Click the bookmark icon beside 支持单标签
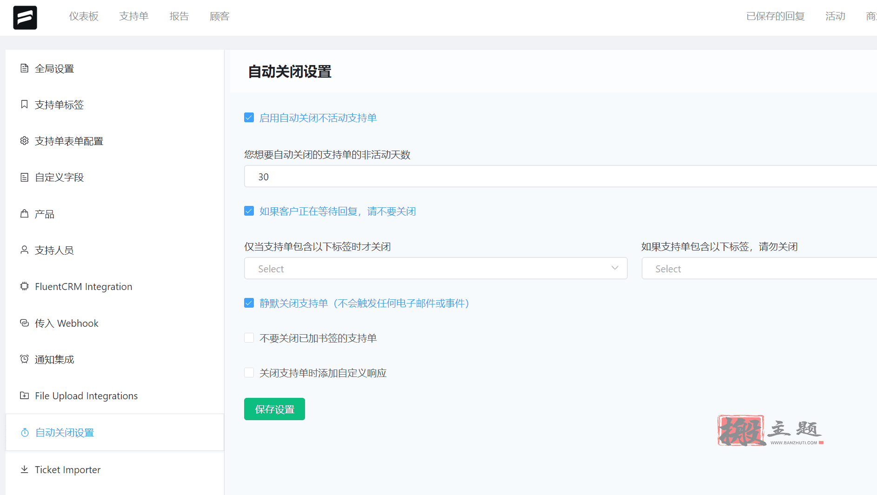877x495 pixels. [x=25, y=105]
